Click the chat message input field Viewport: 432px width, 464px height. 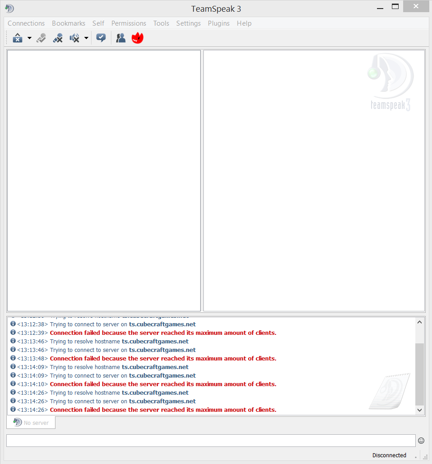tap(211, 441)
